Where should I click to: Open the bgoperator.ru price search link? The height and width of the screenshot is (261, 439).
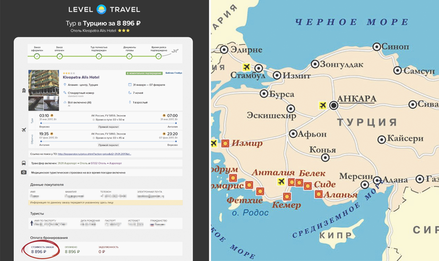[94, 154]
